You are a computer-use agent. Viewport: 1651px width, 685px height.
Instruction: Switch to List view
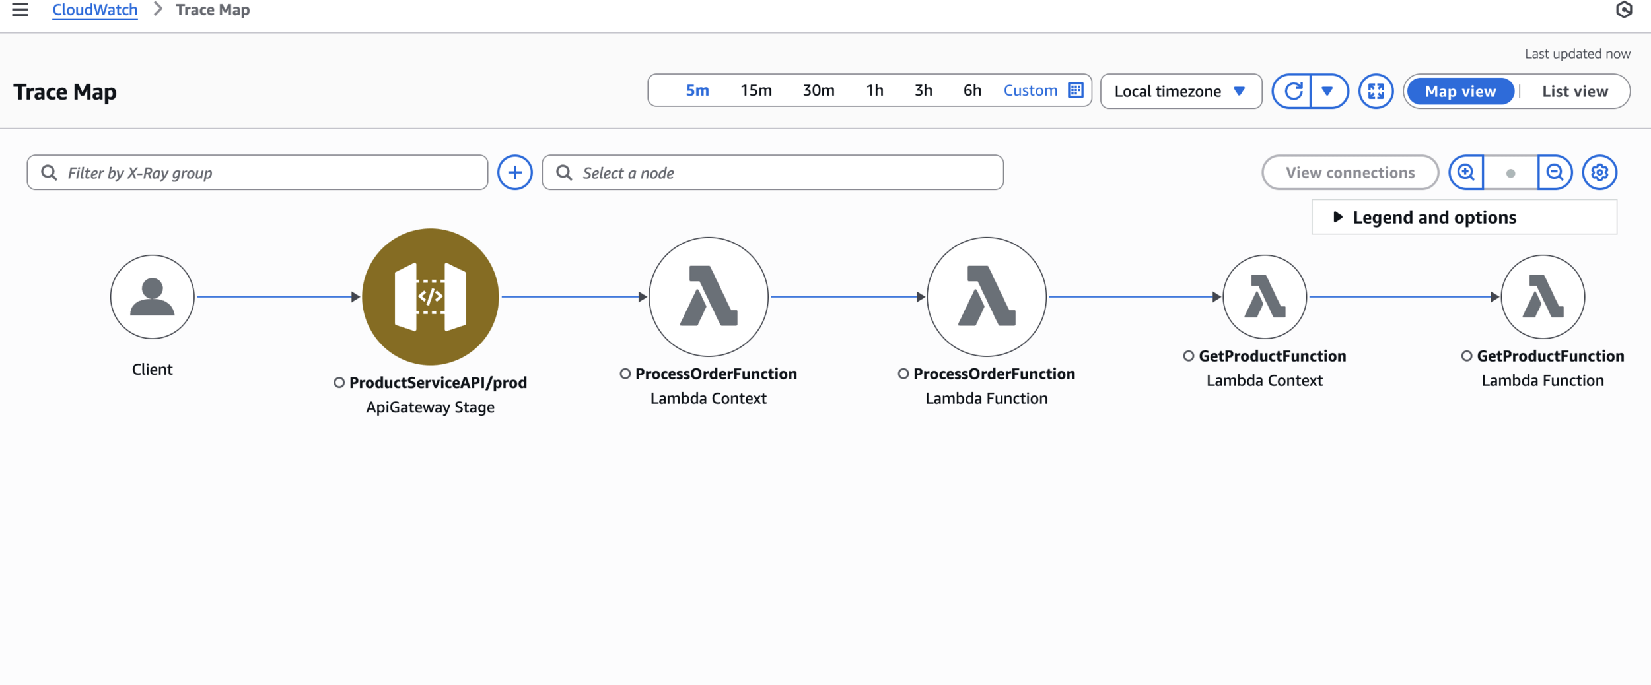pyautogui.click(x=1575, y=91)
